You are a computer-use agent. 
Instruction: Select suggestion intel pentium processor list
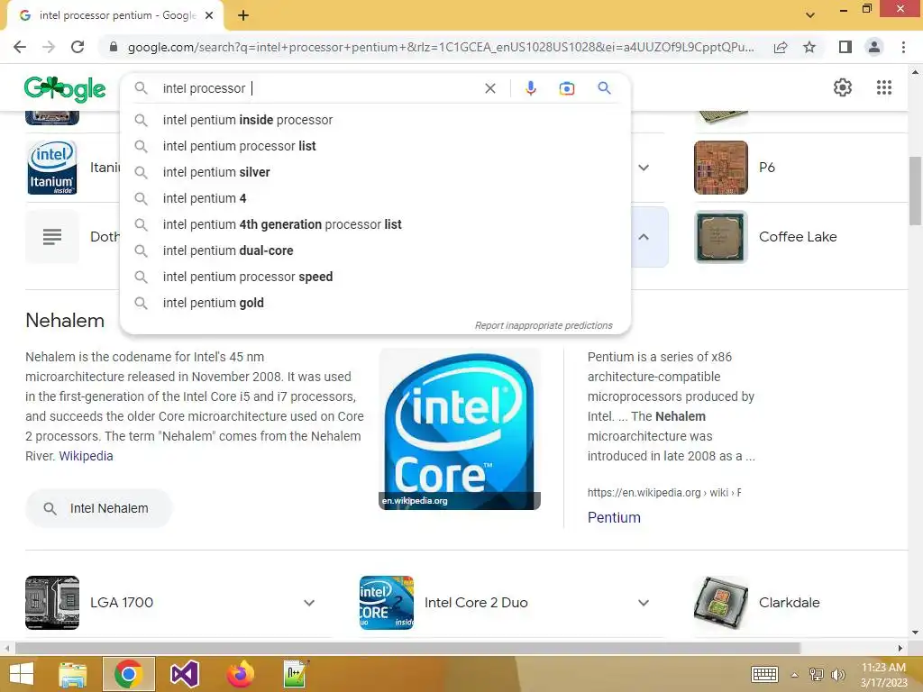pos(375,146)
